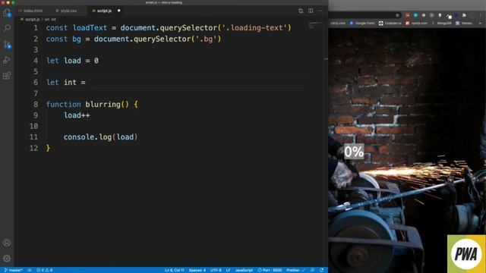
Task: Click load++ on line 9
Action: tap(77, 115)
